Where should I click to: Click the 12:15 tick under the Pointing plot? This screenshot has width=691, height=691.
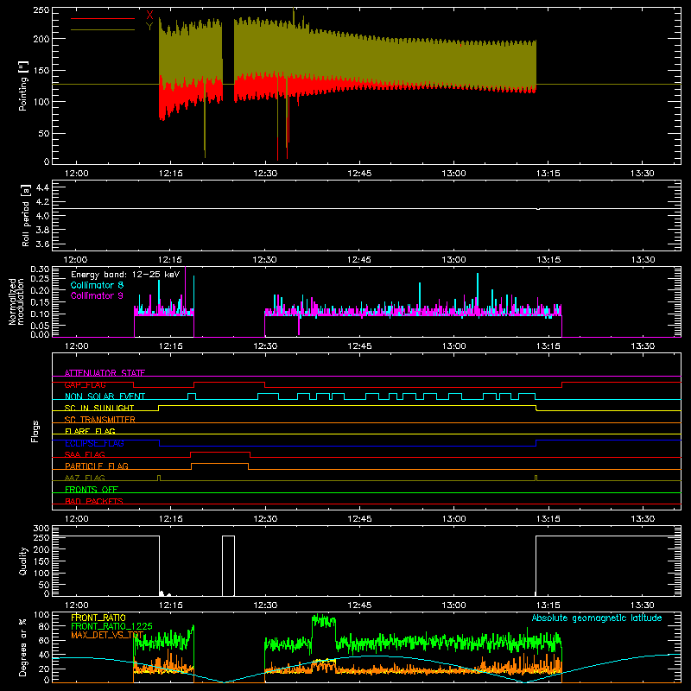[x=170, y=174]
